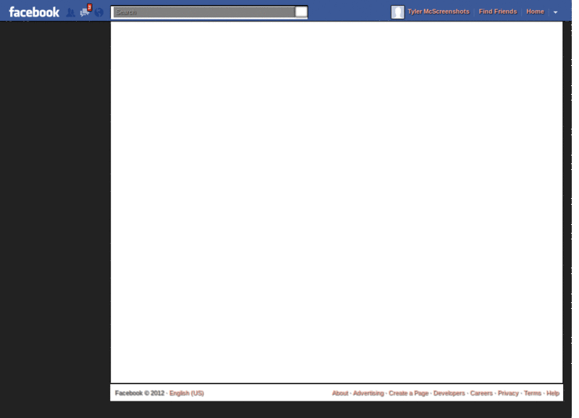Select the Tyler McScreenshots profile name
579x418 pixels.
[437, 11]
